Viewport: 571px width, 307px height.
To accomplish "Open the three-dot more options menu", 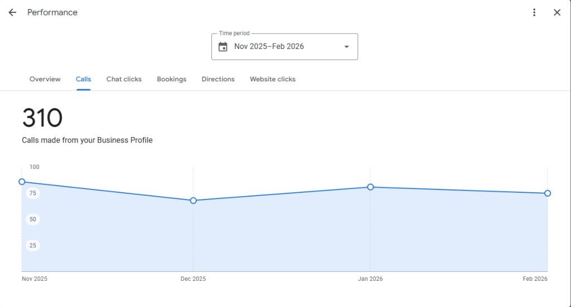I will point(534,12).
